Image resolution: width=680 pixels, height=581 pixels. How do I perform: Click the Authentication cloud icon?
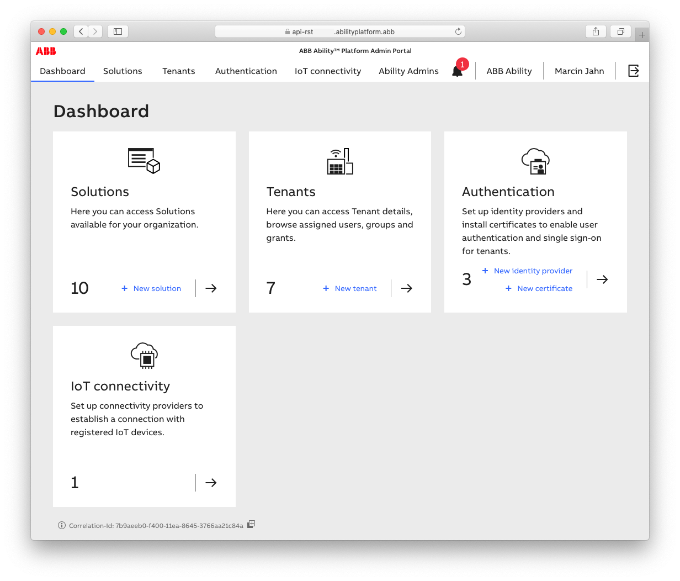tap(536, 161)
